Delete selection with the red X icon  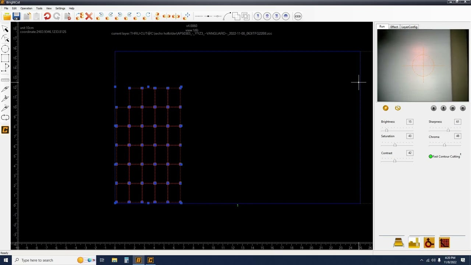pos(89,16)
